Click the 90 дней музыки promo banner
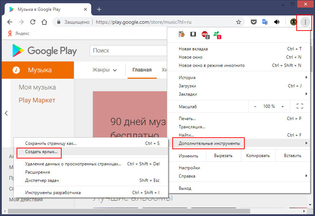Screen dimensions: 315x216 coord(130,114)
